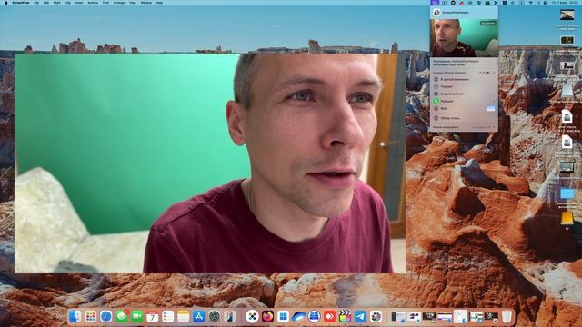Open Control Center from menu bar

coord(545,3)
